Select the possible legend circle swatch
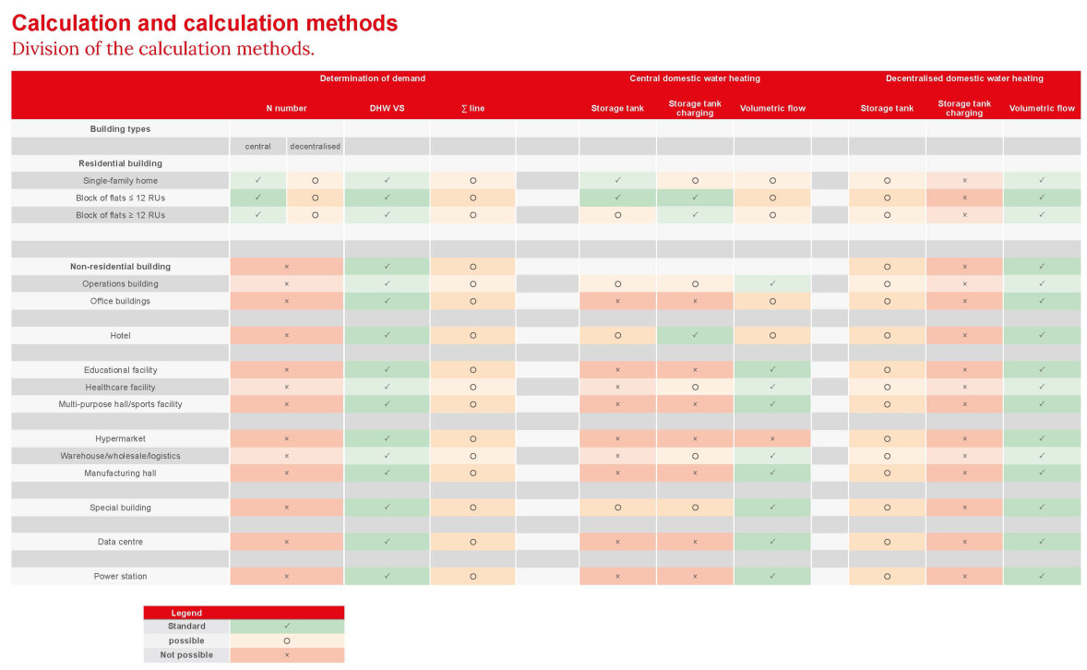Image resolution: width=1087 pixels, height=670 pixels. [286, 640]
